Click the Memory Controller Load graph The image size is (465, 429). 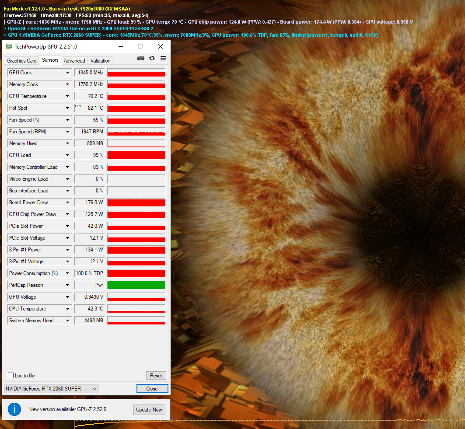click(x=136, y=167)
